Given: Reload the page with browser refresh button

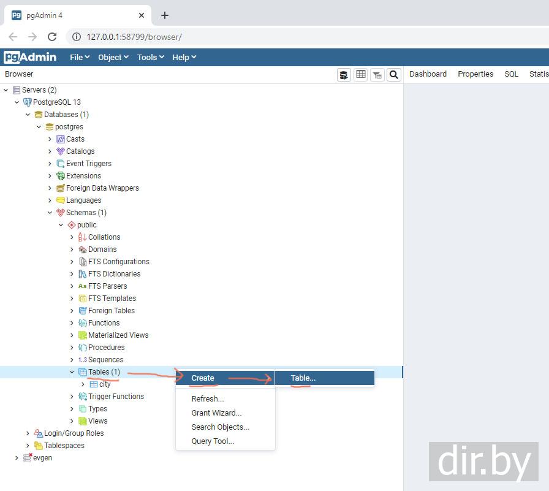Looking at the screenshot, I should (52, 37).
